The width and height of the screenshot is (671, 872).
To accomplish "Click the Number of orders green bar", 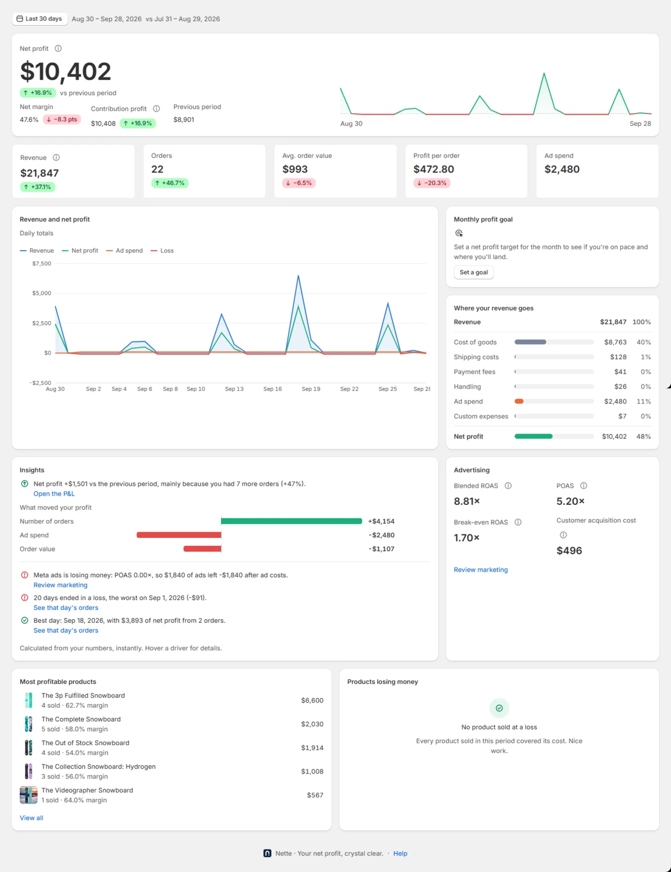I will click(292, 521).
